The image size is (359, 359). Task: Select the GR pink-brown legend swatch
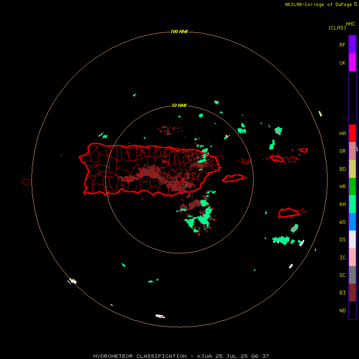(352, 151)
